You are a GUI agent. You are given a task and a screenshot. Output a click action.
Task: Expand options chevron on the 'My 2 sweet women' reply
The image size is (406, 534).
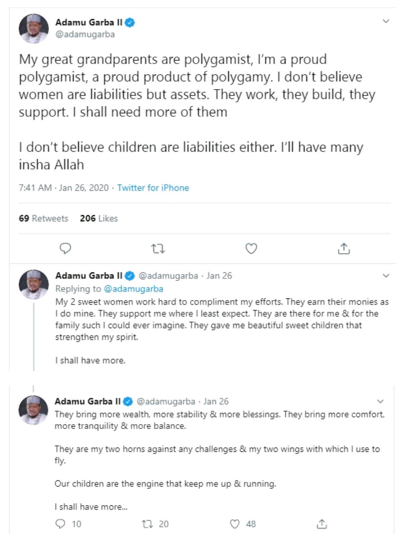(x=386, y=275)
